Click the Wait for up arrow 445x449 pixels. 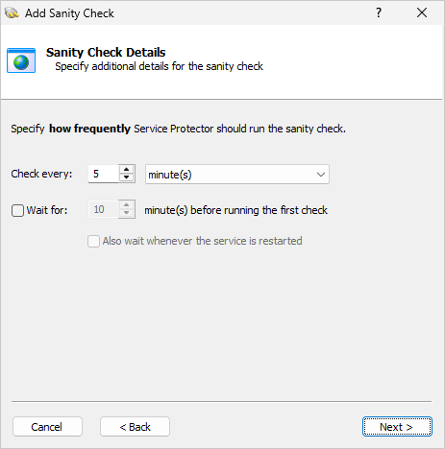pos(127,205)
